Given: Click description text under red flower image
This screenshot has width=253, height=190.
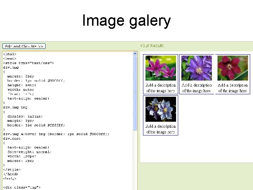Looking at the screenshot, I should point(233,88).
